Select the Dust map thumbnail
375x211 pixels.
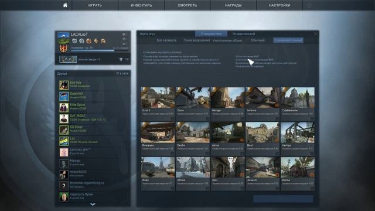(x=262, y=132)
